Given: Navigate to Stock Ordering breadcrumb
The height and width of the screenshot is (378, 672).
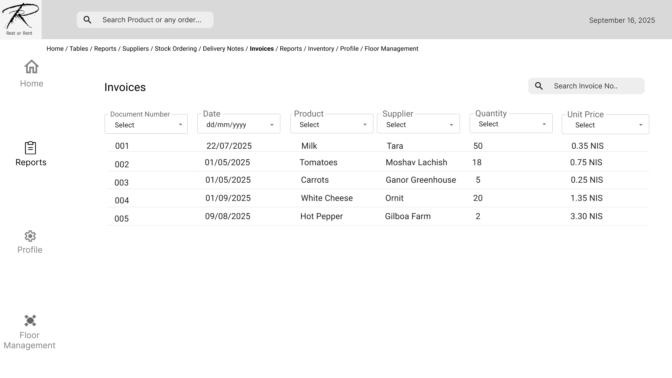Looking at the screenshot, I should coord(176,49).
